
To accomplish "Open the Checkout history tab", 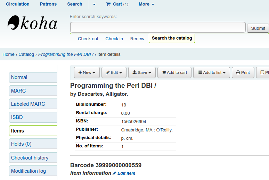I will [33, 158].
